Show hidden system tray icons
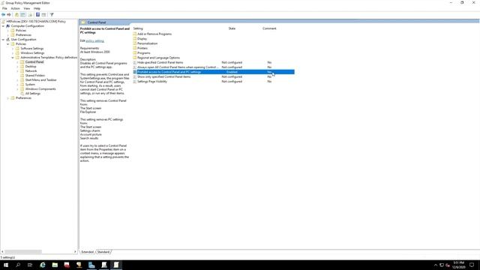The height and width of the screenshot is (270, 480). 436,265
